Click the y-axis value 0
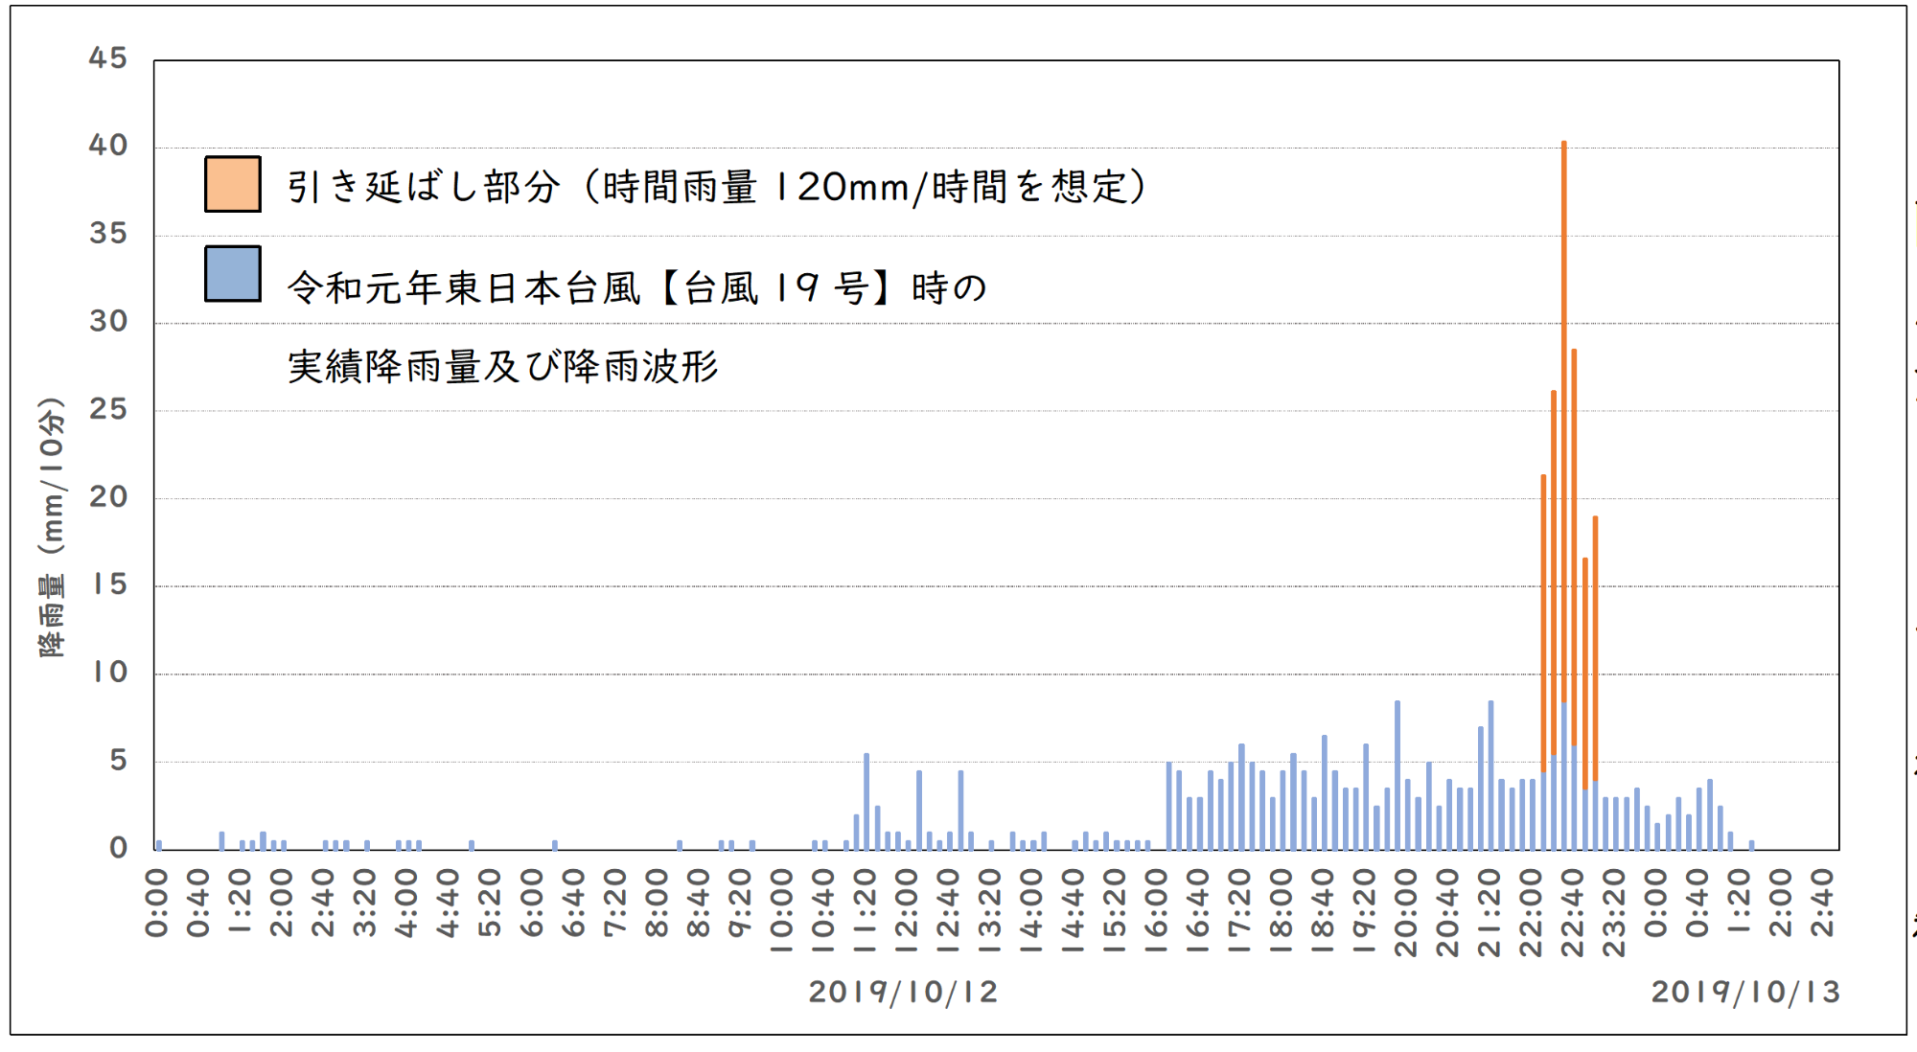The height and width of the screenshot is (1052, 1917). pyautogui.click(x=118, y=848)
